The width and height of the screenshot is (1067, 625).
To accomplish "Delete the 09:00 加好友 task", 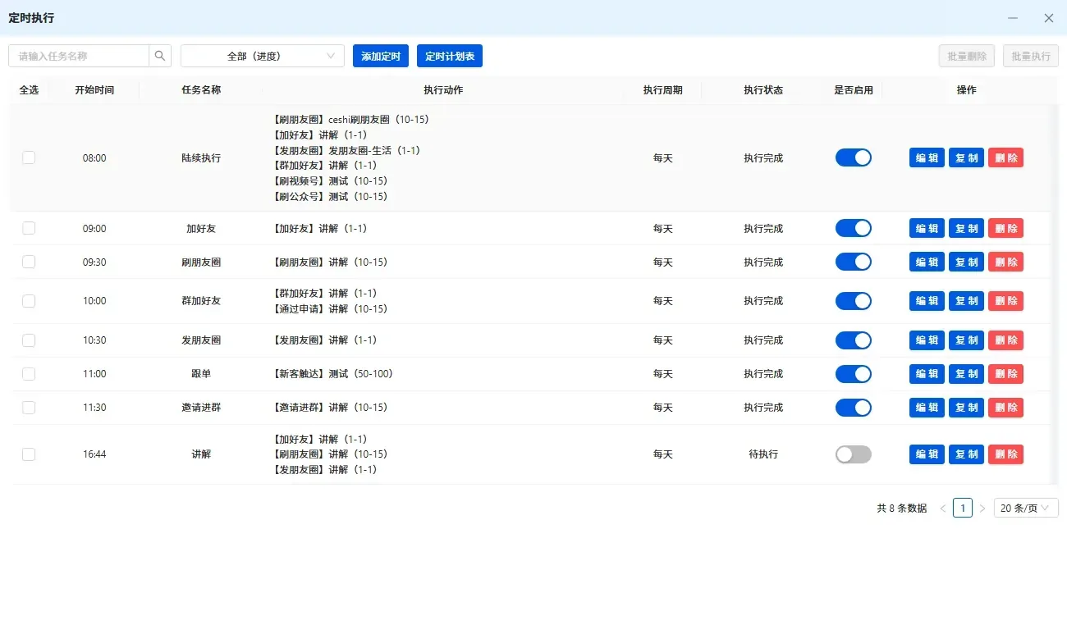I will [1005, 228].
